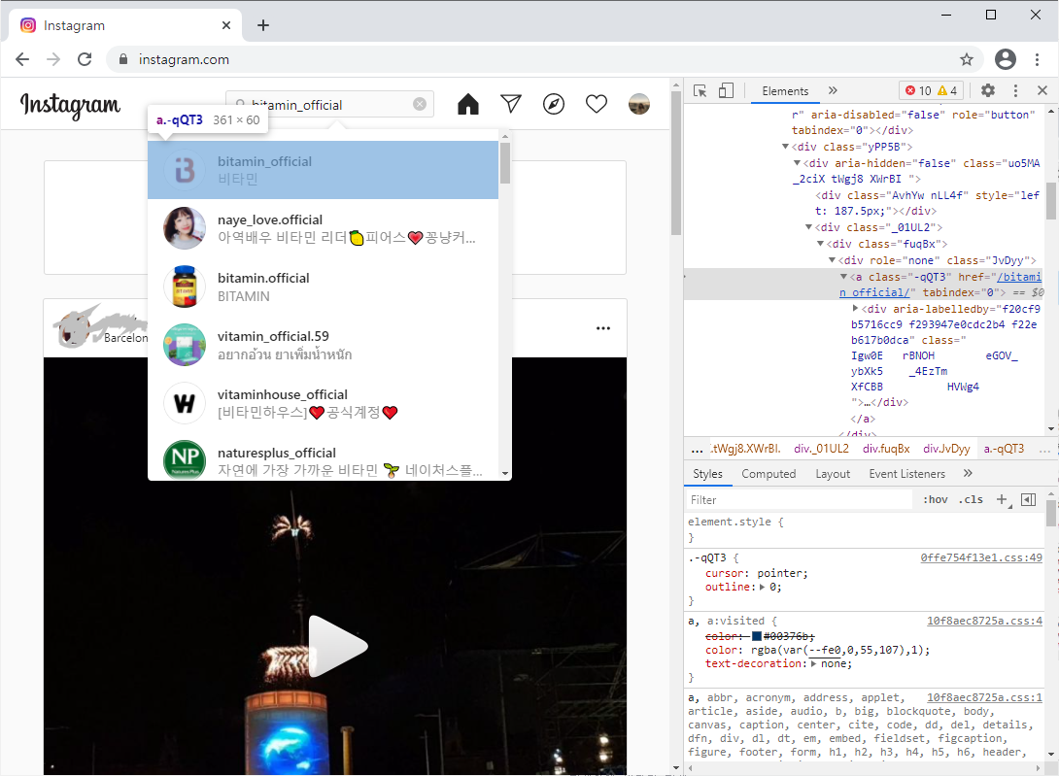
Task: Bookmark this page star icon
Action: (x=967, y=59)
